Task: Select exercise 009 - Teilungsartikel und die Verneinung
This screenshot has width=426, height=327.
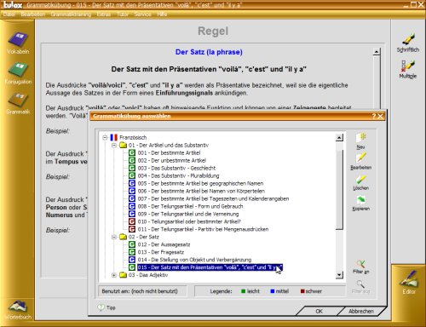Action: click(188, 214)
